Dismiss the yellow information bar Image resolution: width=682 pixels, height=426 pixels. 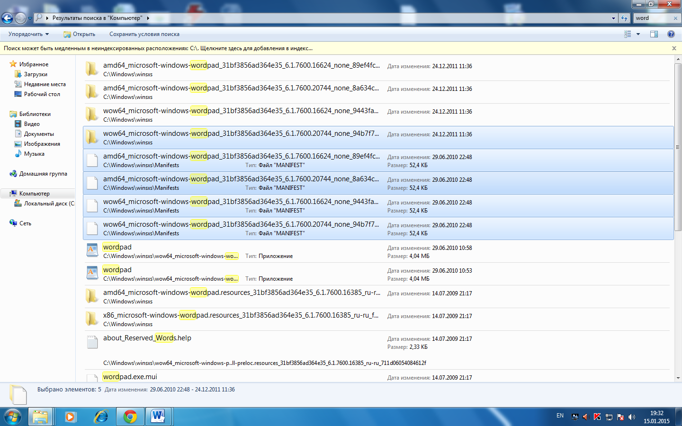[674, 48]
